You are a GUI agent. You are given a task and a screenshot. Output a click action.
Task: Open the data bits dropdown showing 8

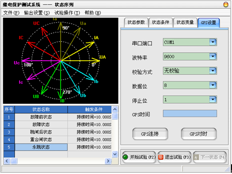[x=212, y=85]
